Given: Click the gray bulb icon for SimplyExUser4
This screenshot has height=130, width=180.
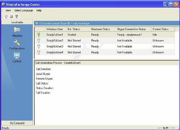Looking at the screenshot, I should click(x=38, y=52).
